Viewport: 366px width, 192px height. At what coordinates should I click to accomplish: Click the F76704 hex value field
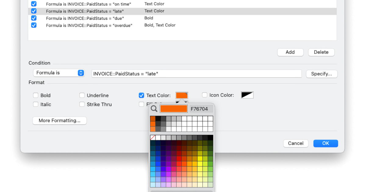(201, 109)
